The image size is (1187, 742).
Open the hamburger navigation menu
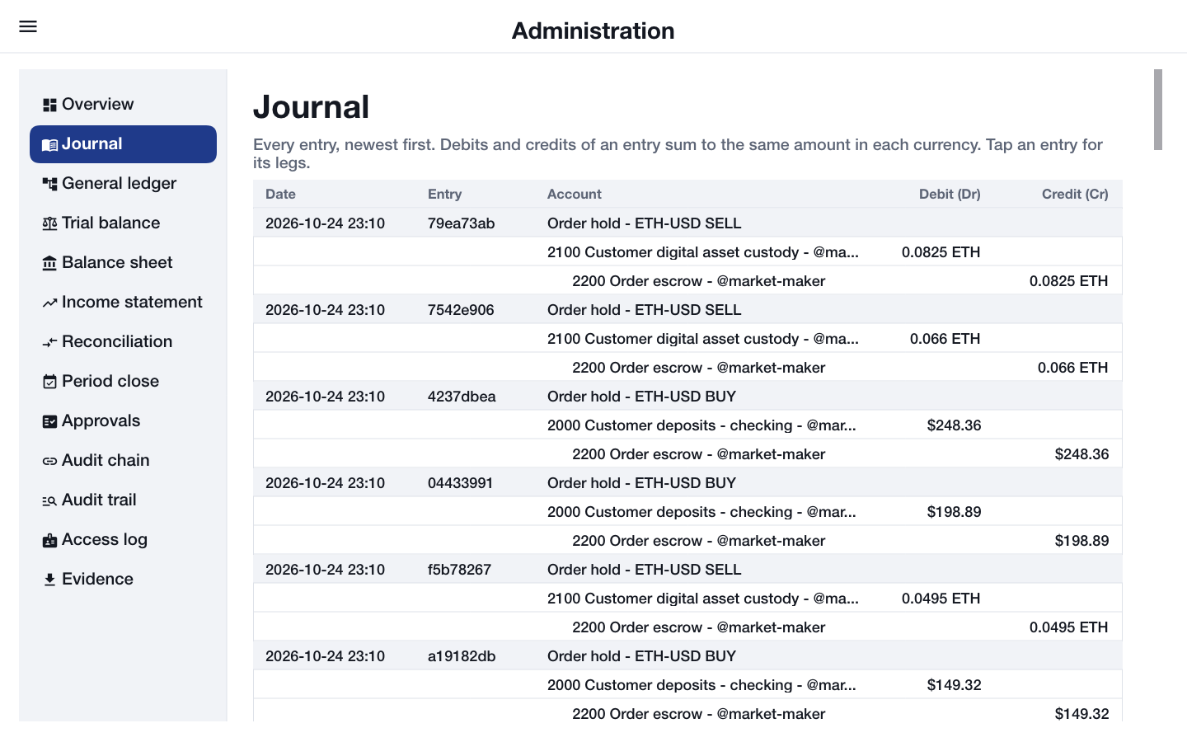tap(28, 26)
